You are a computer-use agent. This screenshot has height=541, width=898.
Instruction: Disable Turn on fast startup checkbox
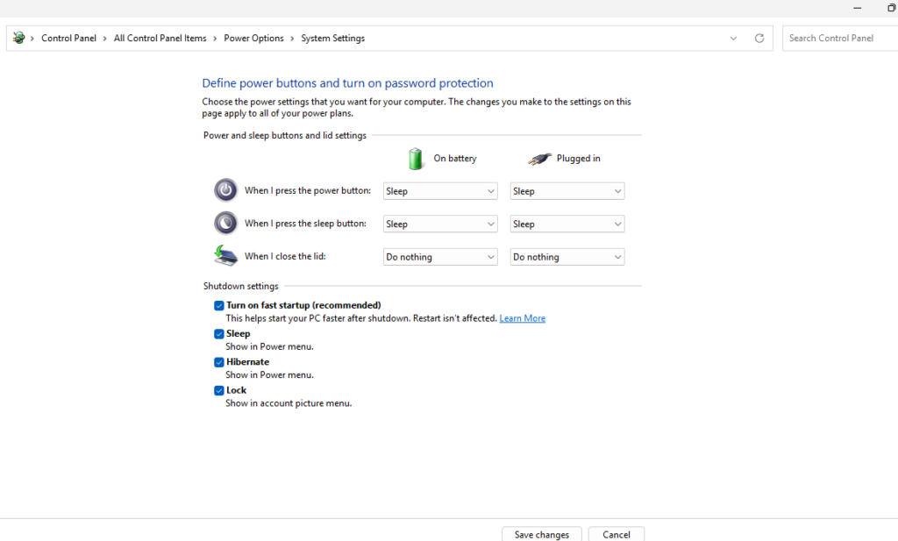pos(219,305)
